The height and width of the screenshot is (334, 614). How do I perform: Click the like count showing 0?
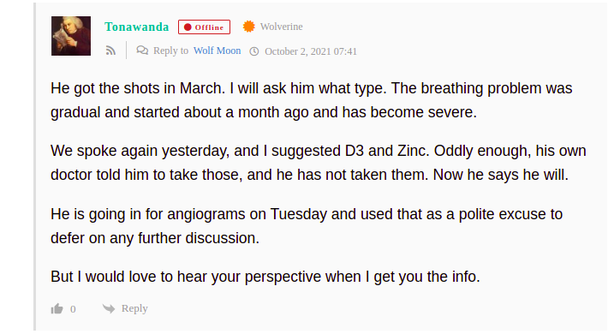coord(73,309)
